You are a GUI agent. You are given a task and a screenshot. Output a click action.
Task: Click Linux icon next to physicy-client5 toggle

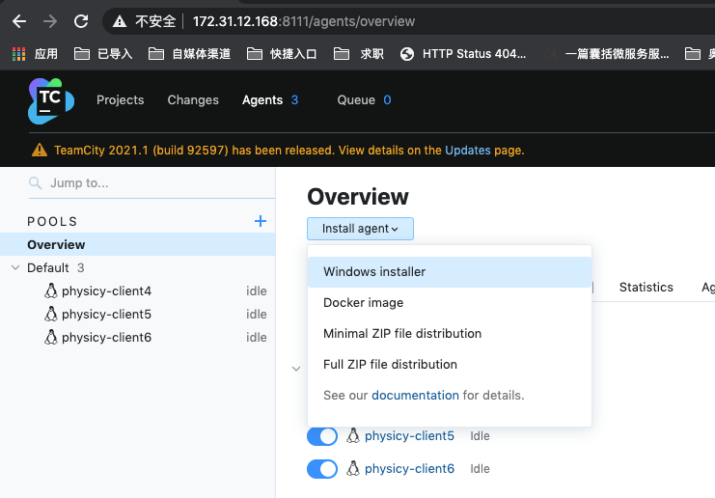(352, 435)
